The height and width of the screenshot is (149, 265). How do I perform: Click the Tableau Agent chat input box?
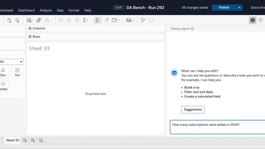(217, 127)
